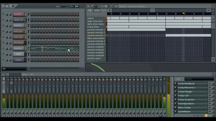Mute the JxOsc #3 channel
Screen dimensions: 216x121
tap(3, 20)
